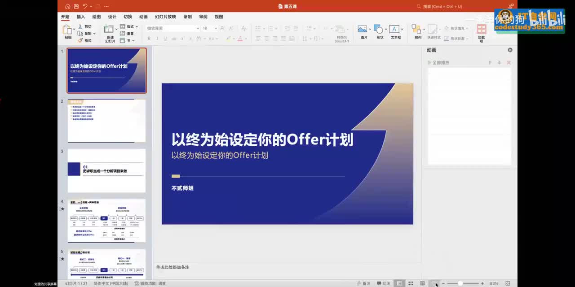Open the 节 section dropdown
Image resolution: width=575 pixels, height=287 pixels.
tap(127, 40)
